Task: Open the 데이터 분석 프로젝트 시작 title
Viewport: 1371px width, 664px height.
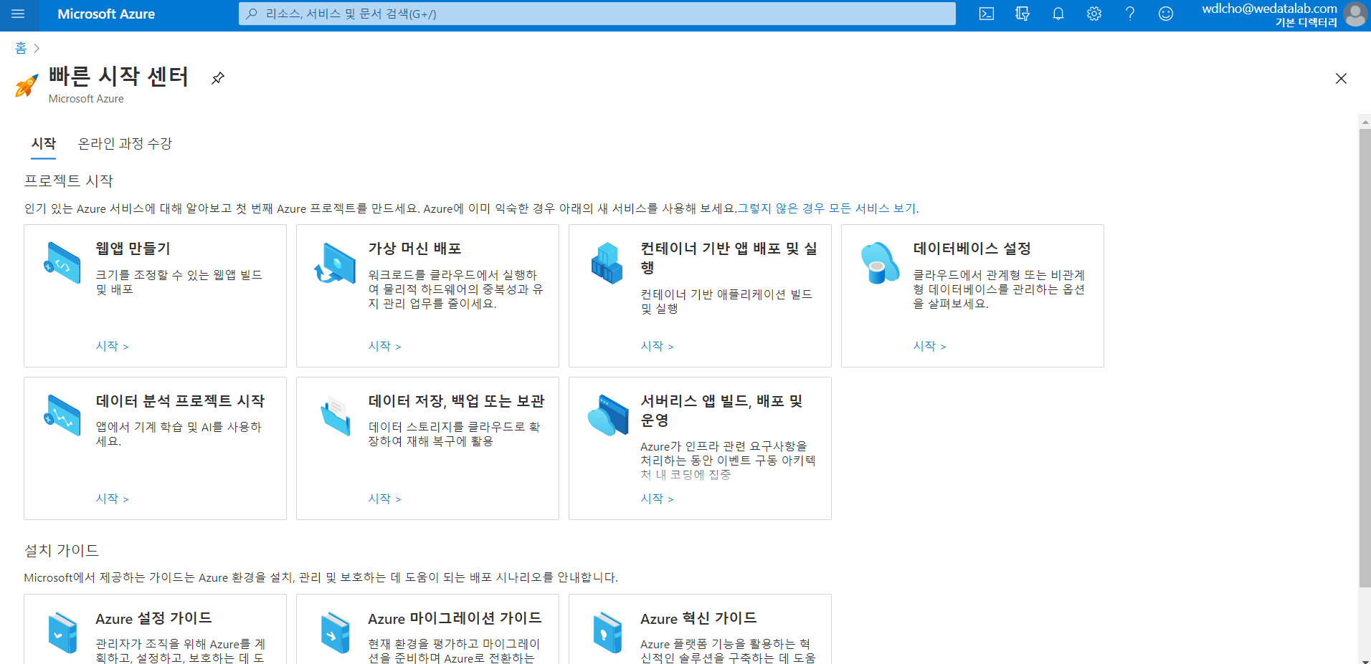Action: coord(181,401)
